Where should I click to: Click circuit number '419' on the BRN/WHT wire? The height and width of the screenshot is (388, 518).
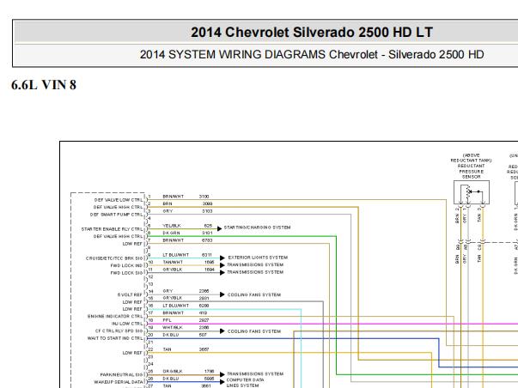pos(203,312)
